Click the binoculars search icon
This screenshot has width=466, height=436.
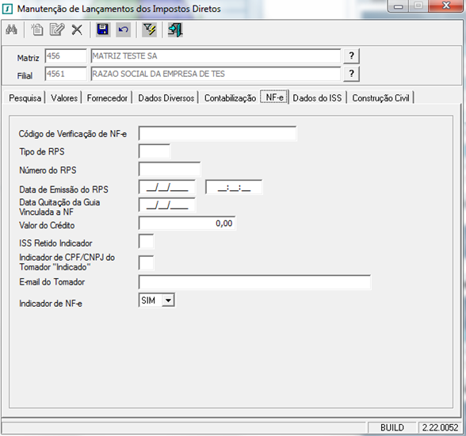(x=11, y=29)
